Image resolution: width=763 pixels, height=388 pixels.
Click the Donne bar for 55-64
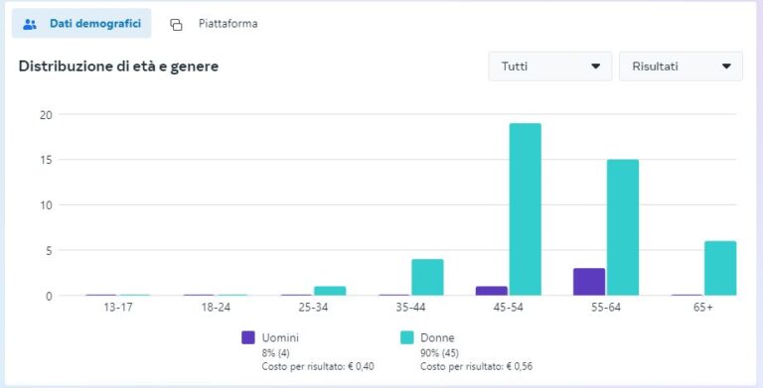623,227
